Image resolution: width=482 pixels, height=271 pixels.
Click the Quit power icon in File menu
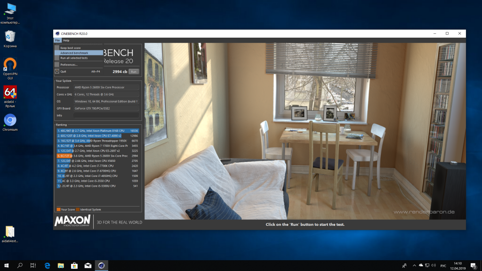coord(57,72)
